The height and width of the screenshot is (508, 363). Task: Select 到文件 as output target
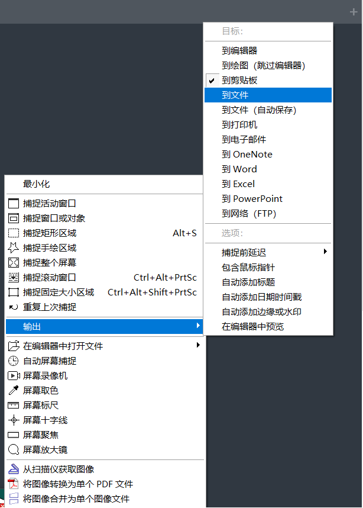pos(235,95)
